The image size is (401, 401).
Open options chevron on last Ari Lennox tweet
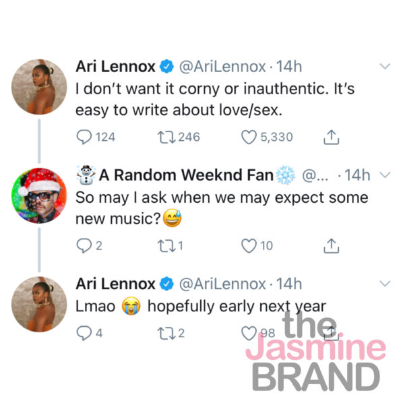click(x=385, y=284)
